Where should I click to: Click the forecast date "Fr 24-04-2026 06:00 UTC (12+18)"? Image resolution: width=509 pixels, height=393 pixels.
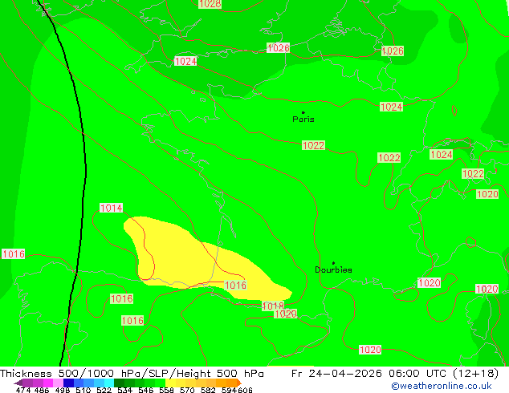coord(395,374)
